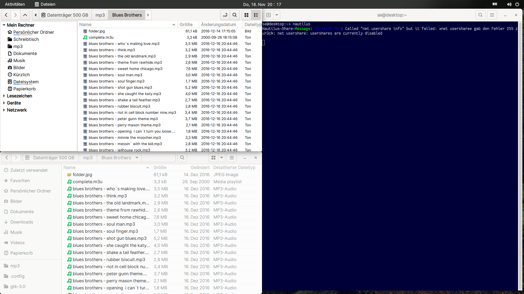
Task: Toggle location entry path icon
Action: 225,15
